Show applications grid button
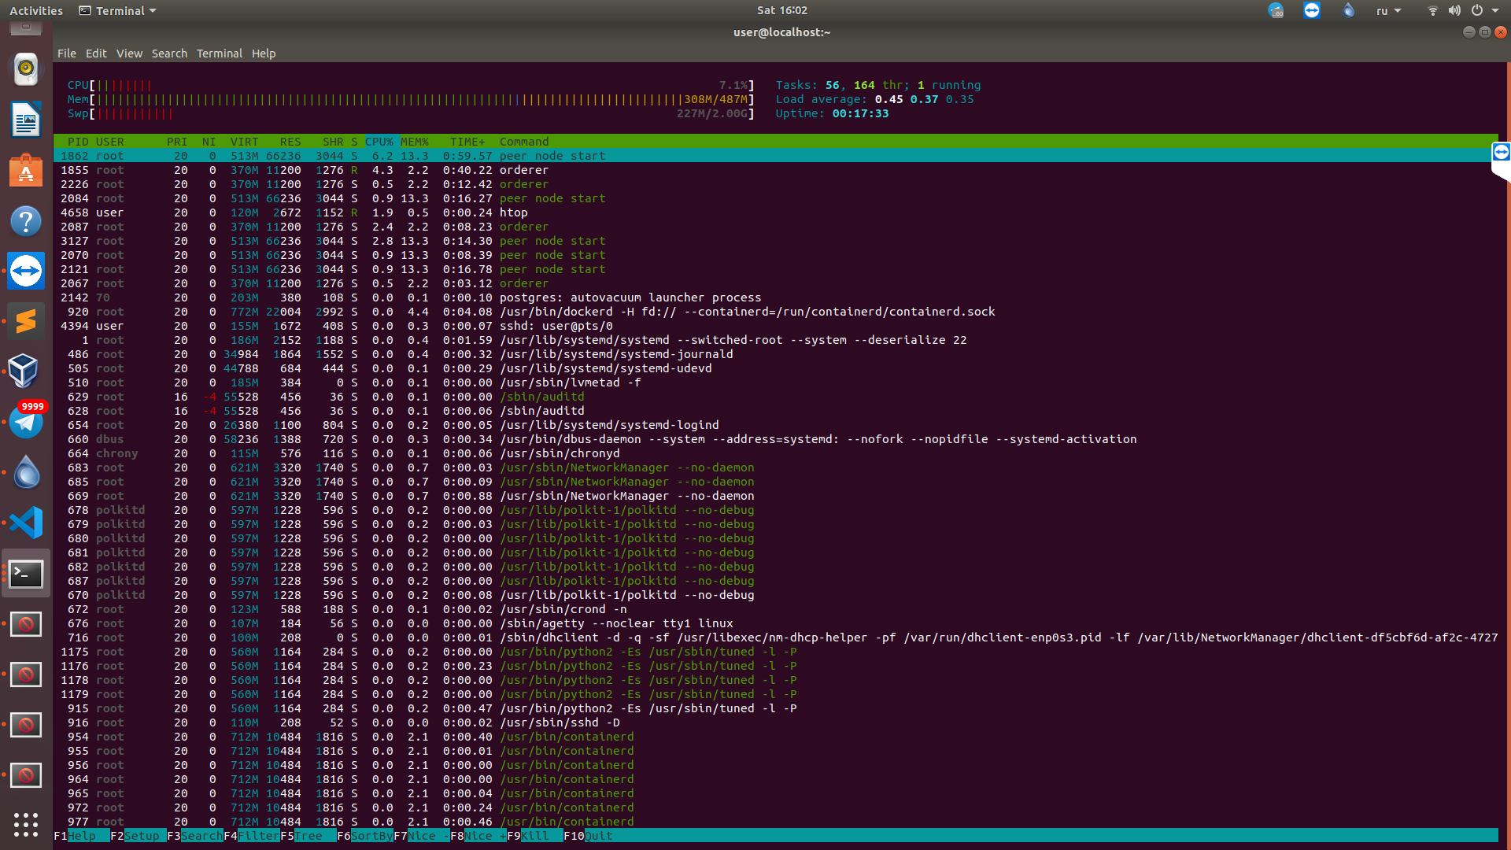Screen dimensions: 1511x850 pos(26,824)
